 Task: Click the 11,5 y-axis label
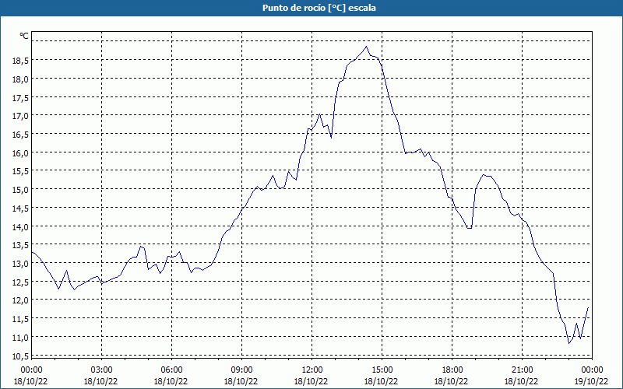(x=20, y=319)
